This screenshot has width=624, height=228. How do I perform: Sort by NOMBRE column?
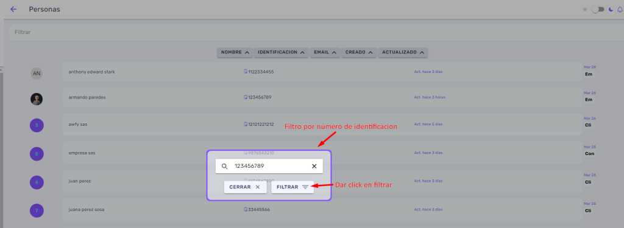(x=235, y=52)
